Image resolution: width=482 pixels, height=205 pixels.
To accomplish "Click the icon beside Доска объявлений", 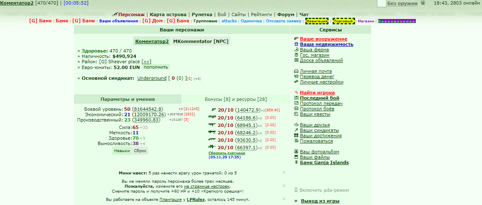I will (x=296, y=60).
